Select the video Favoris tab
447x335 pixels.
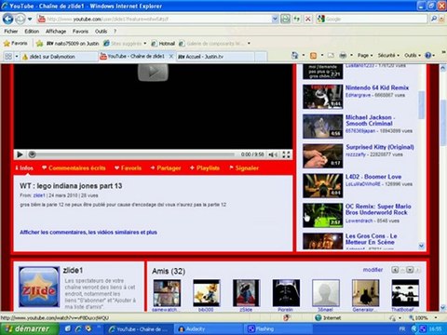(128, 168)
